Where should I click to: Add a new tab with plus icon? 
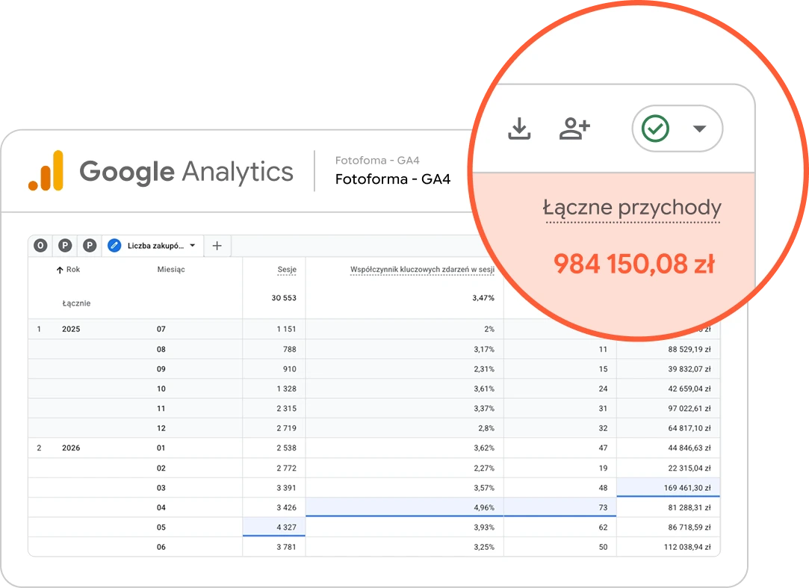[x=217, y=246]
